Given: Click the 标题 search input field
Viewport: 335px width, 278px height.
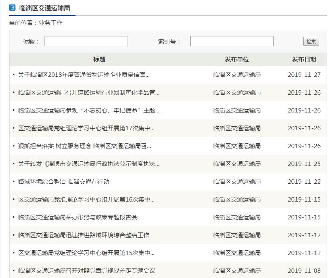Looking at the screenshot, I should pyautogui.click(x=86, y=41).
